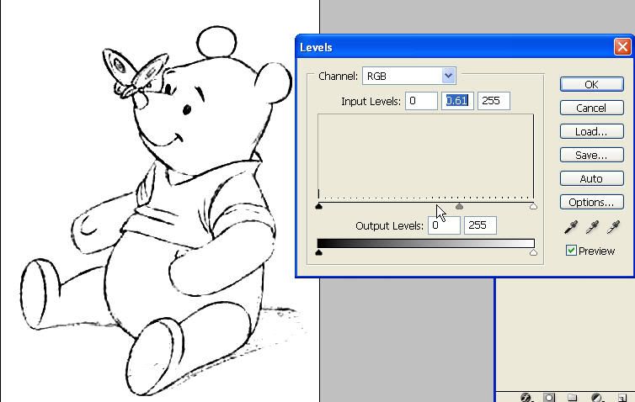This screenshot has height=402, width=635.
Task: Click OK in the Levels dialog
Action: click(x=592, y=84)
